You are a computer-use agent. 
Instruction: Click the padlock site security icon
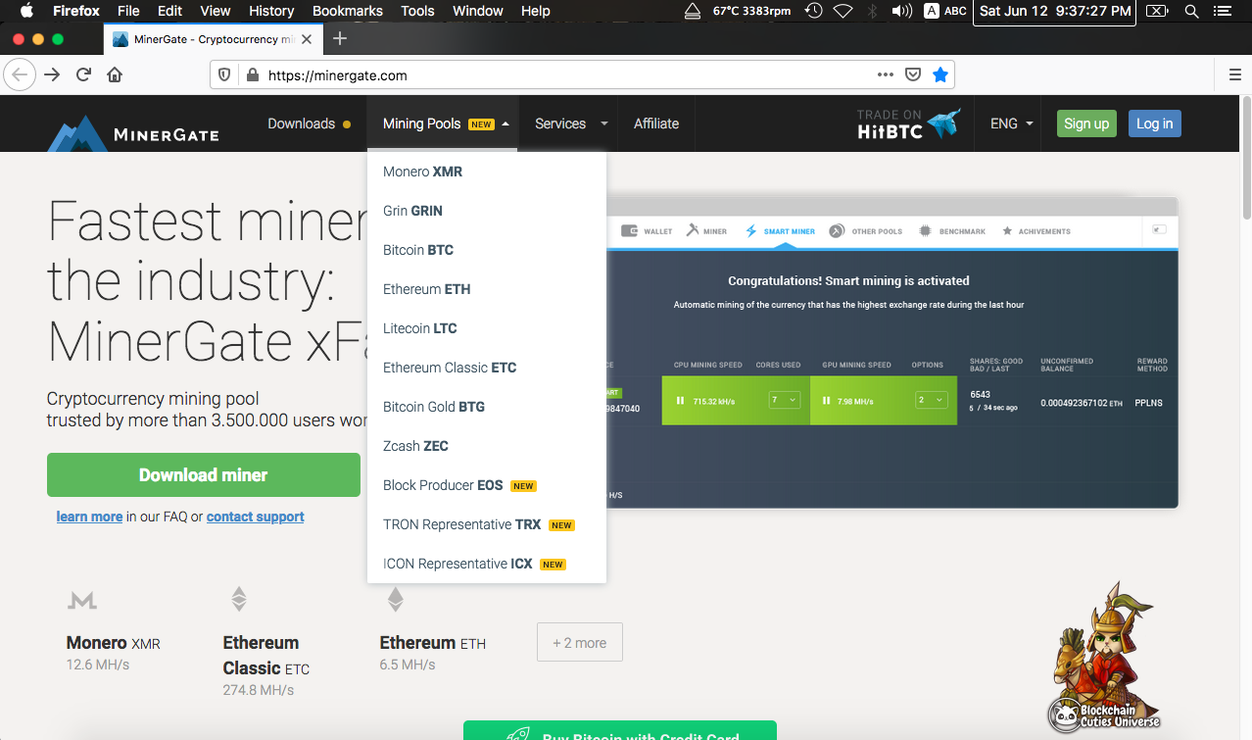(x=252, y=75)
